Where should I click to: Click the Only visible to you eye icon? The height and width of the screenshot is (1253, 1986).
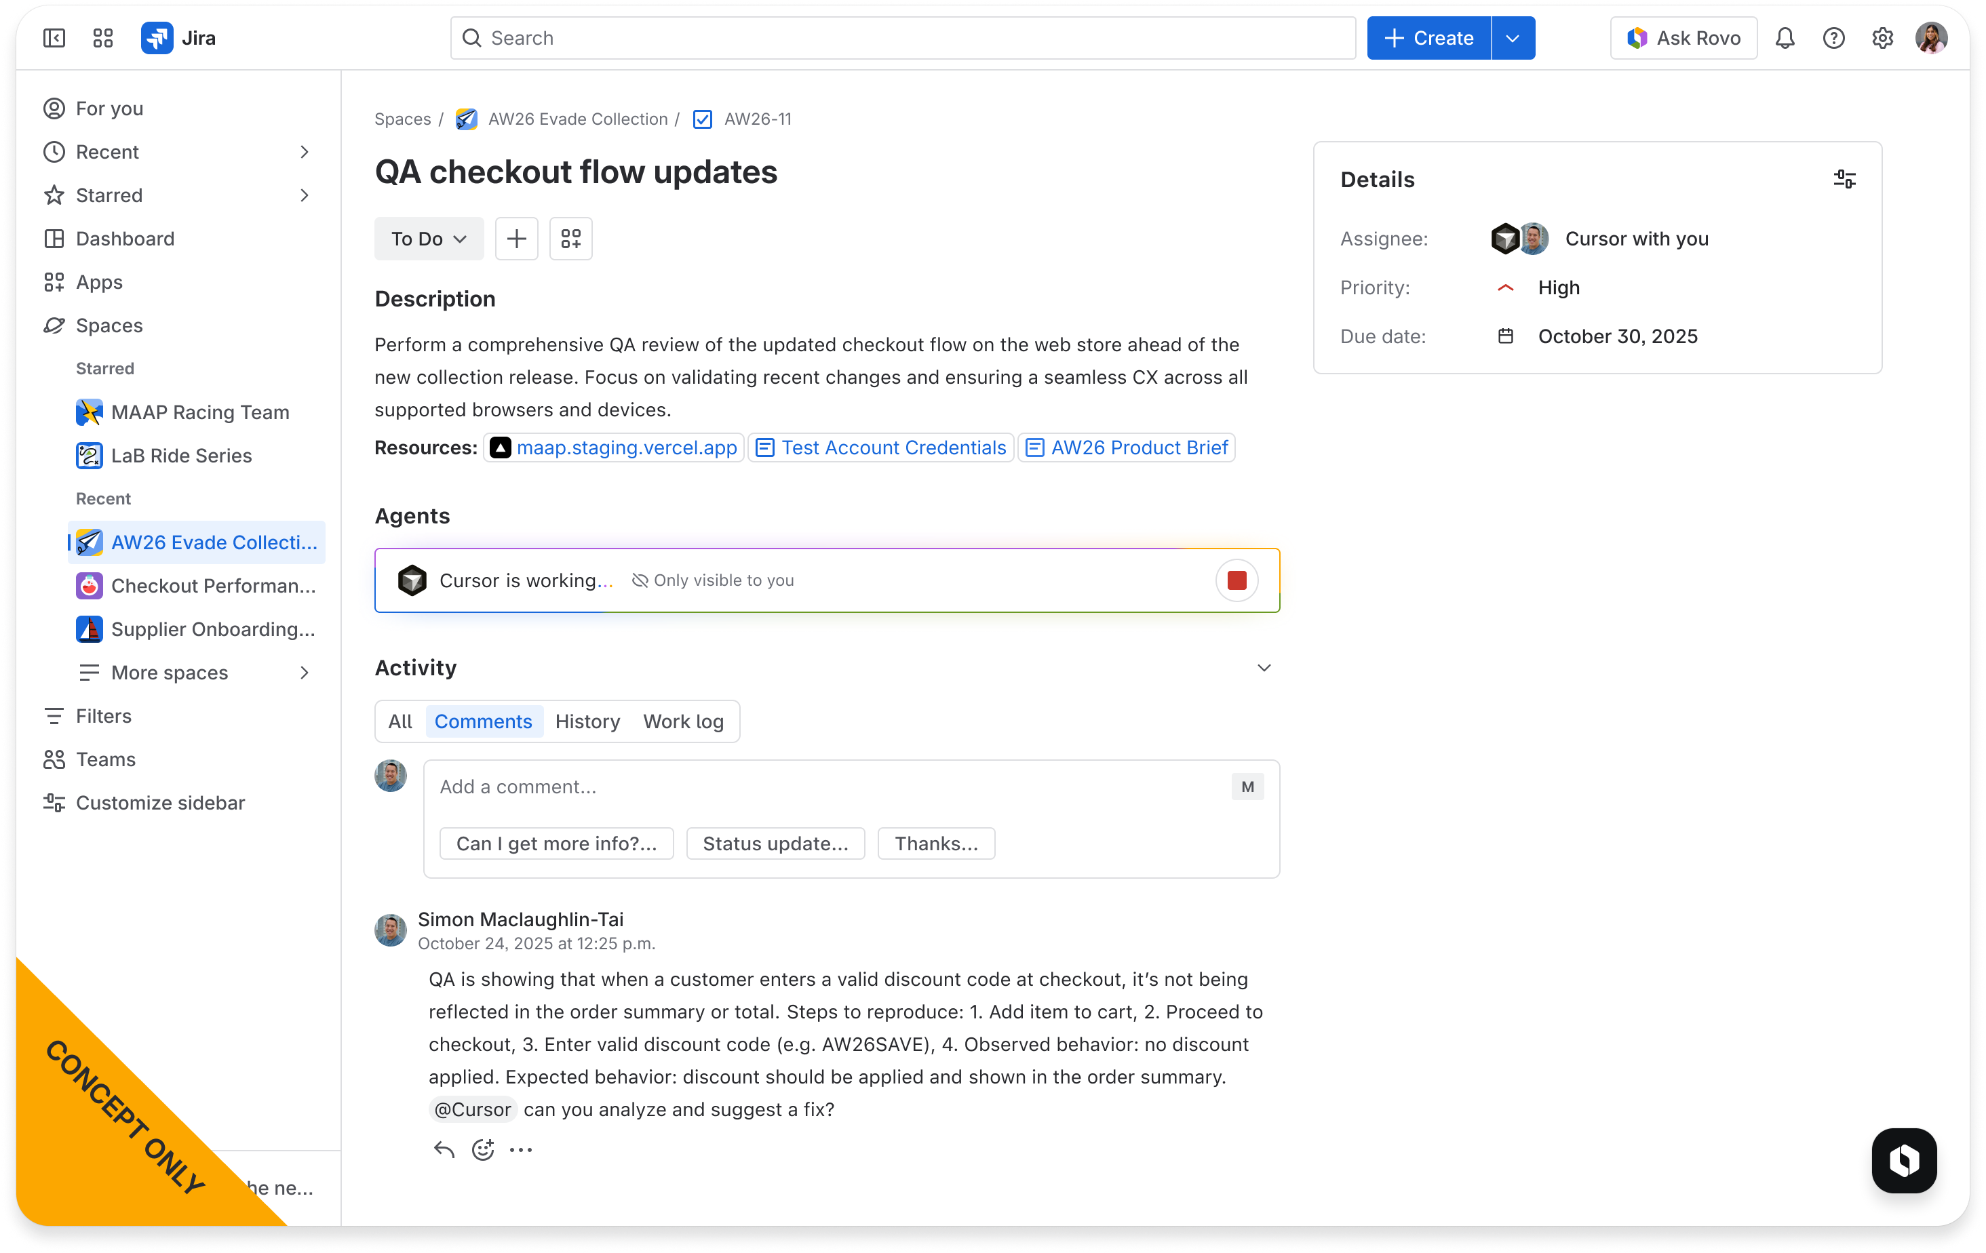point(640,580)
